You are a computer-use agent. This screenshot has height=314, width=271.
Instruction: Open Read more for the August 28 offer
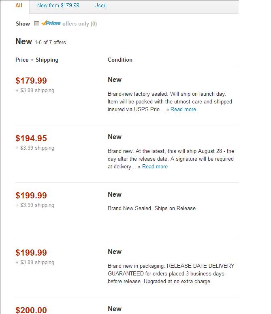[155, 167]
